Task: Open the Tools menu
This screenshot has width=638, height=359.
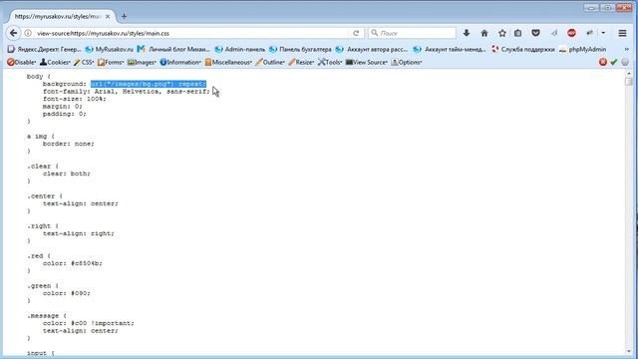Action: point(330,62)
